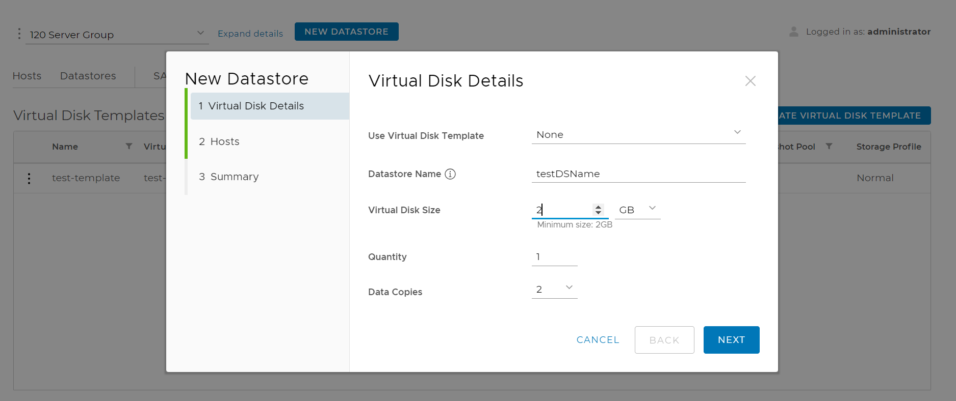This screenshot has height=401, width=956.
Task: Increase Virtual Disk Size with up arrow
Action: 598,207
